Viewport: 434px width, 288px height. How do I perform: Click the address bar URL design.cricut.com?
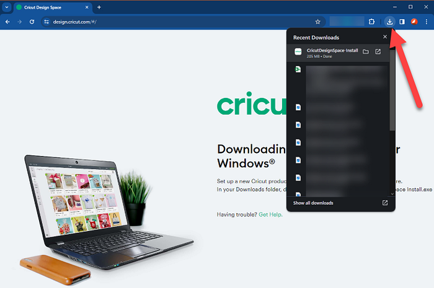[75, 22]
